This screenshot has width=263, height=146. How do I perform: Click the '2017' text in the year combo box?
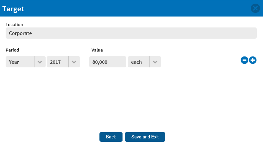(55, 62)
